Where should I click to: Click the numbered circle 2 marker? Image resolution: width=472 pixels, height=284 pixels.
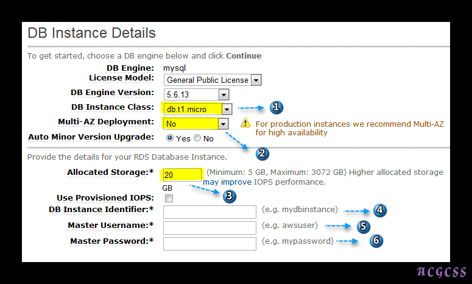(x=262, y=153)
